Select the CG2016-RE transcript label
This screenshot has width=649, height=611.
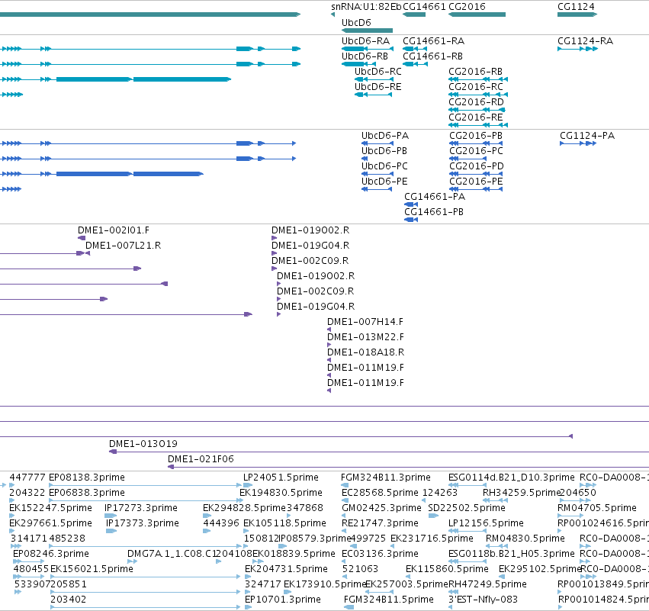pyautogui.click(x=476, y=117)
